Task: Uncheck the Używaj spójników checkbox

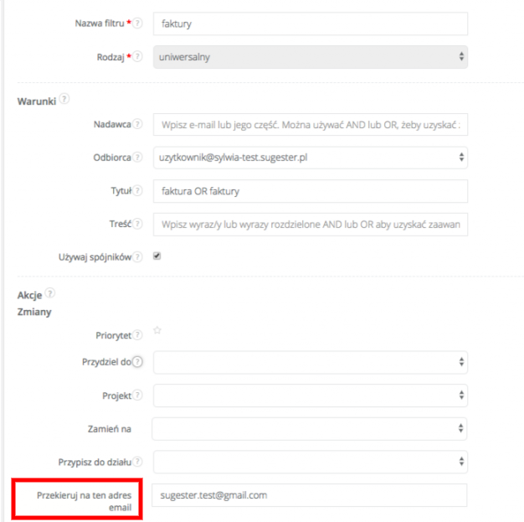Action: coord(157,256)
